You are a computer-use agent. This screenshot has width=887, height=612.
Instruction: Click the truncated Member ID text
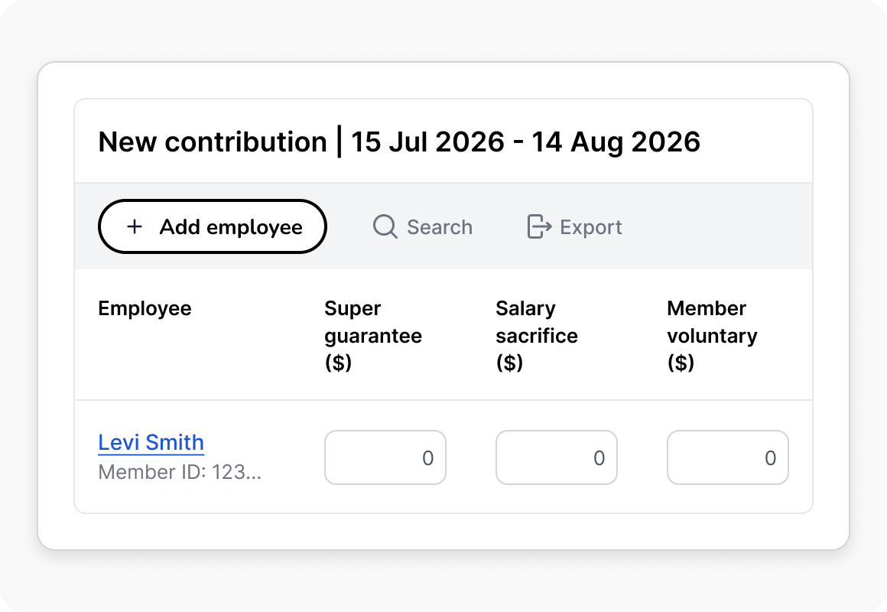point(180,471)
